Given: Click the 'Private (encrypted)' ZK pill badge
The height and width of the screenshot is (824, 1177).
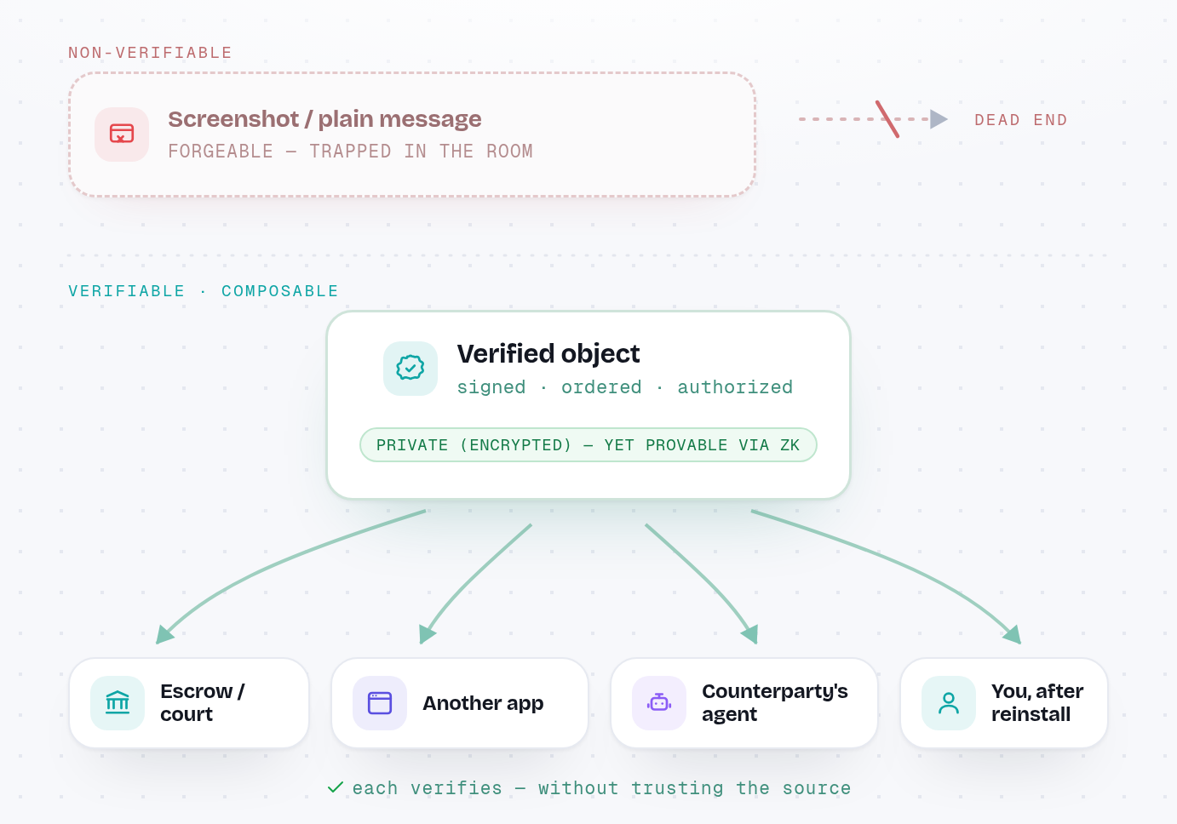Looking at the screenshot, I should point(588,445).
